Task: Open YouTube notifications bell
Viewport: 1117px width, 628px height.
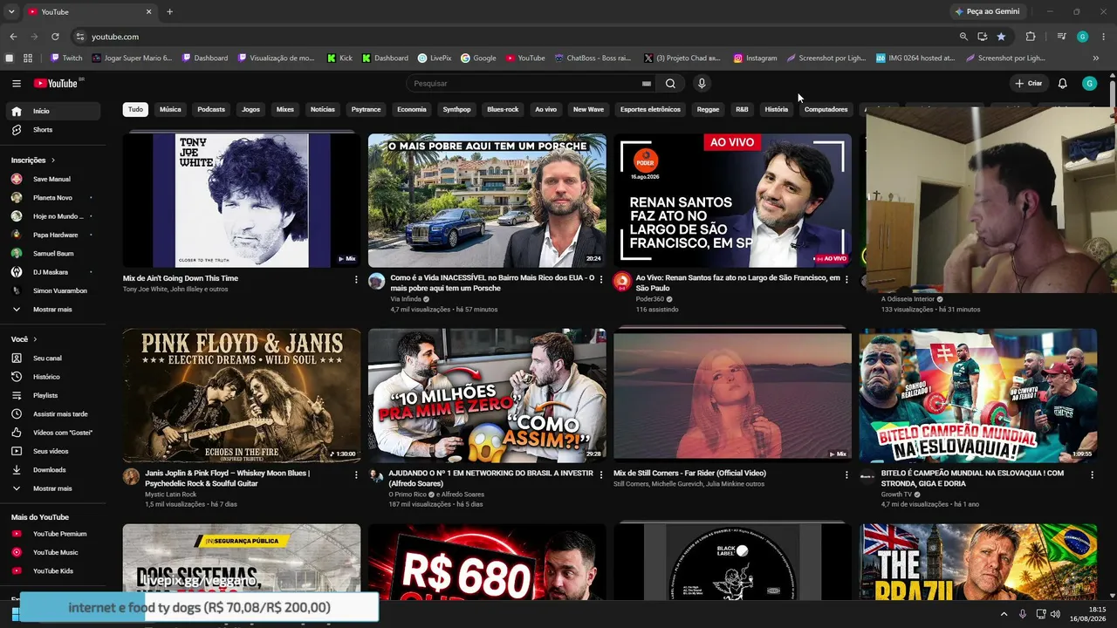Action: coord(1062,84)
